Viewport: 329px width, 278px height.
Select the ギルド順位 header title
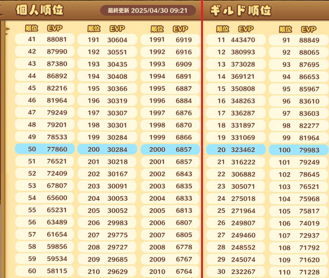click(x=241, y=10)
